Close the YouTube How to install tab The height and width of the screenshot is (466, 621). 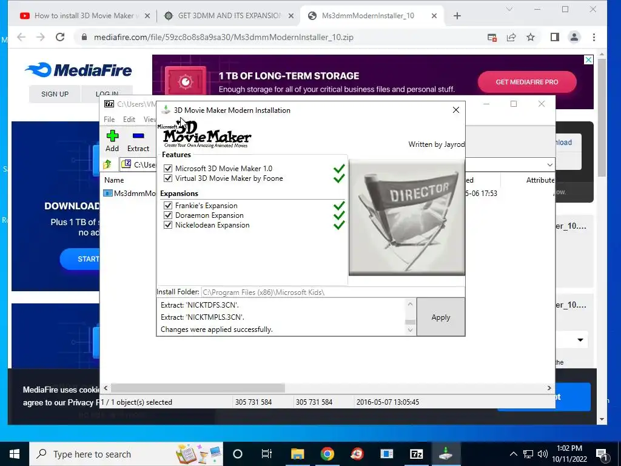147,16
